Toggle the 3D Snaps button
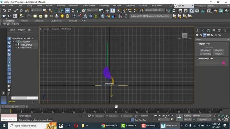 click(119, 10)
